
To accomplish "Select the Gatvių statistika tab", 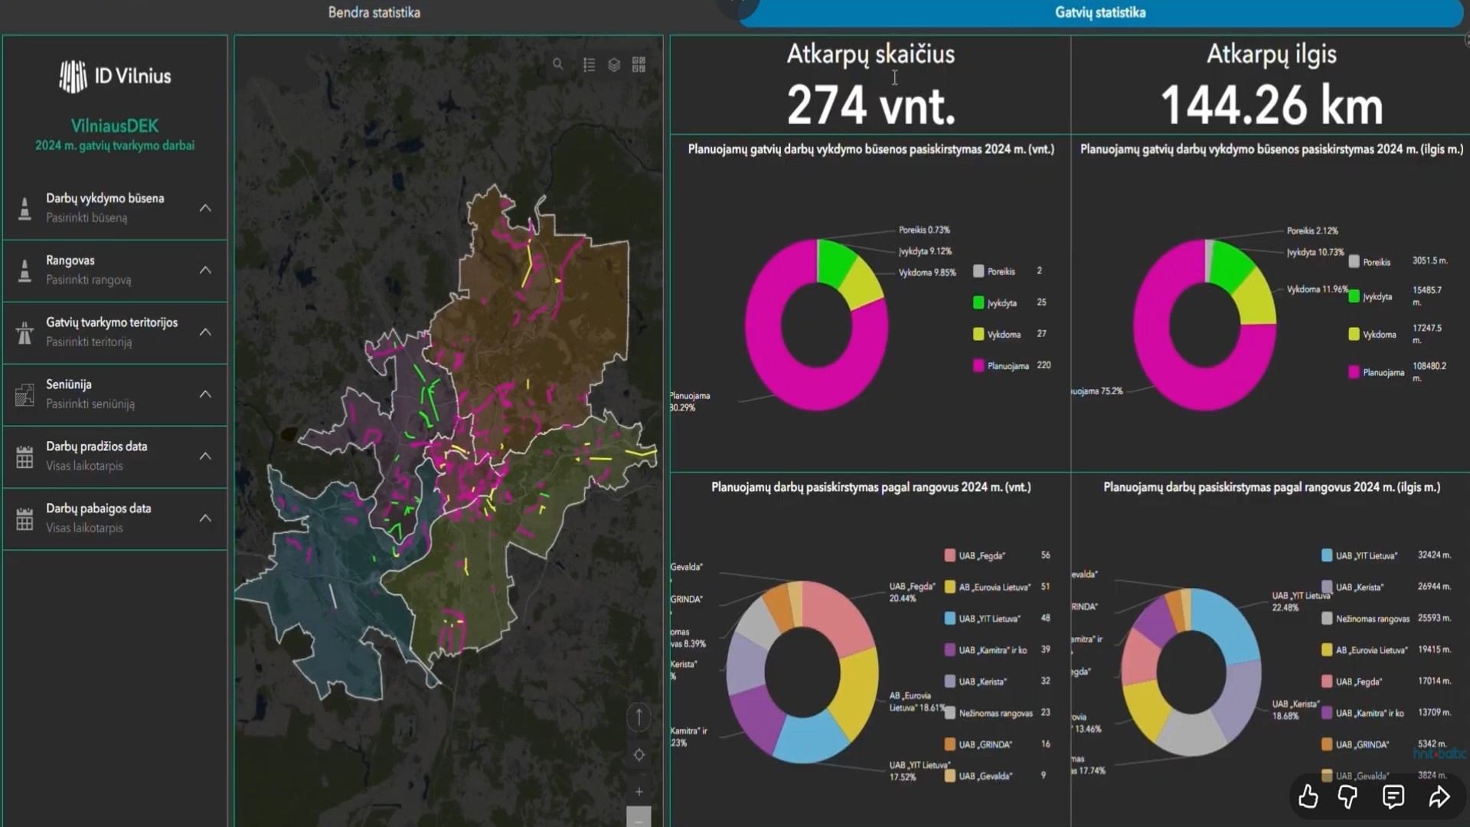I will coord(1099,12).
